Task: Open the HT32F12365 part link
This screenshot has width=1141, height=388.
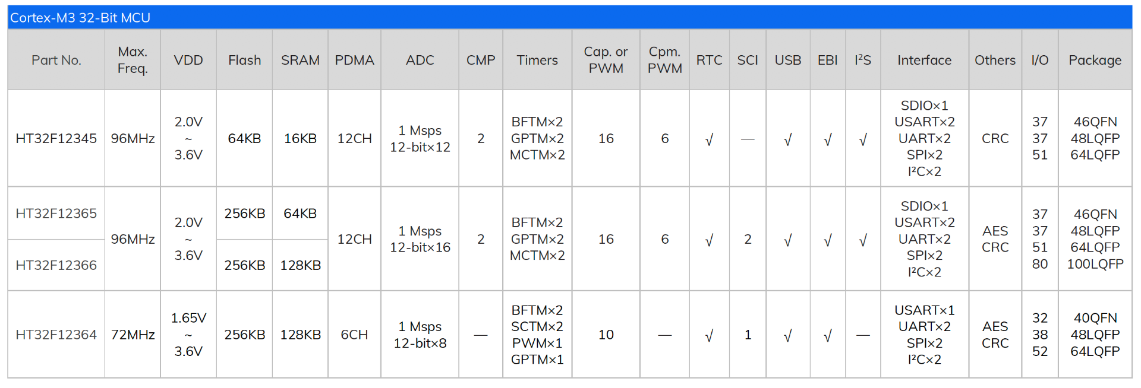Action: (56, 214)
